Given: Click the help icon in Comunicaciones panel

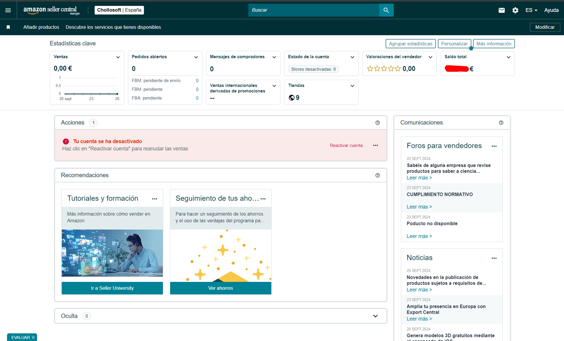Looking at the screenshot, I should [x=501, y=123].
